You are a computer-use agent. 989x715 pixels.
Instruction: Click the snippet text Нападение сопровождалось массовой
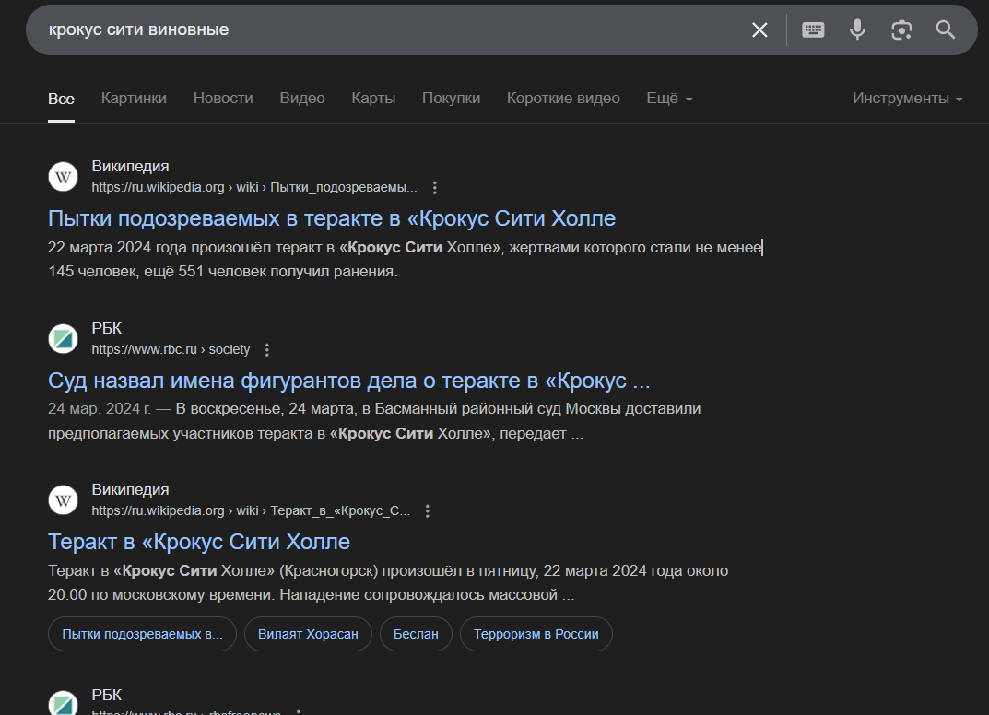(x=418, y=594)
